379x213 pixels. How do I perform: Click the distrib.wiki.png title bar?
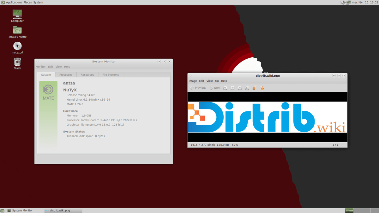[x=268, y=76]
